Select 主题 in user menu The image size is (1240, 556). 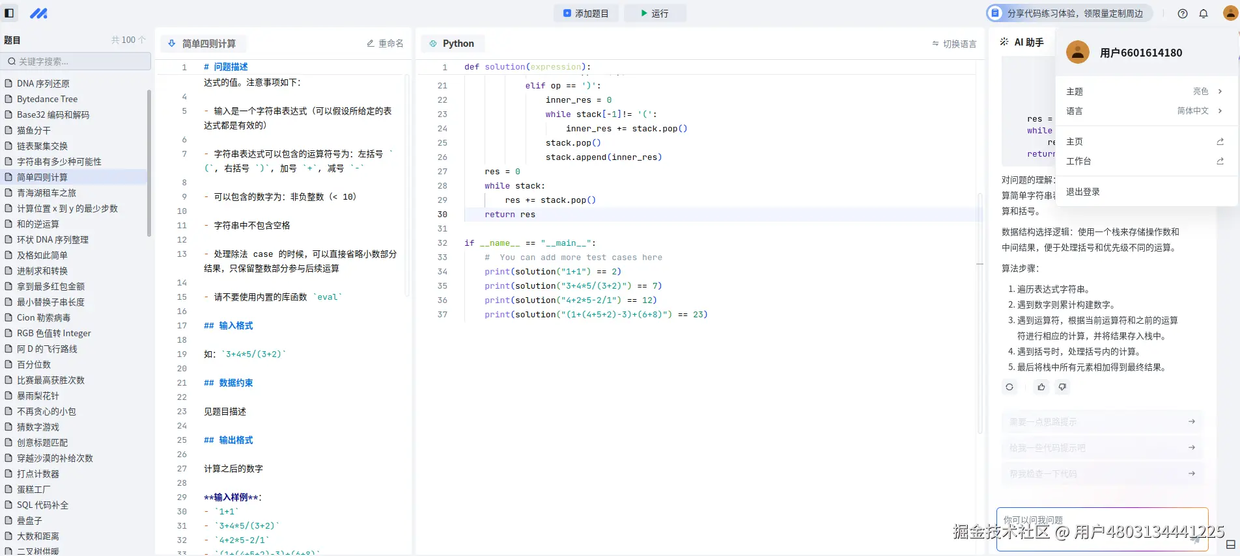click(1146, 92)
